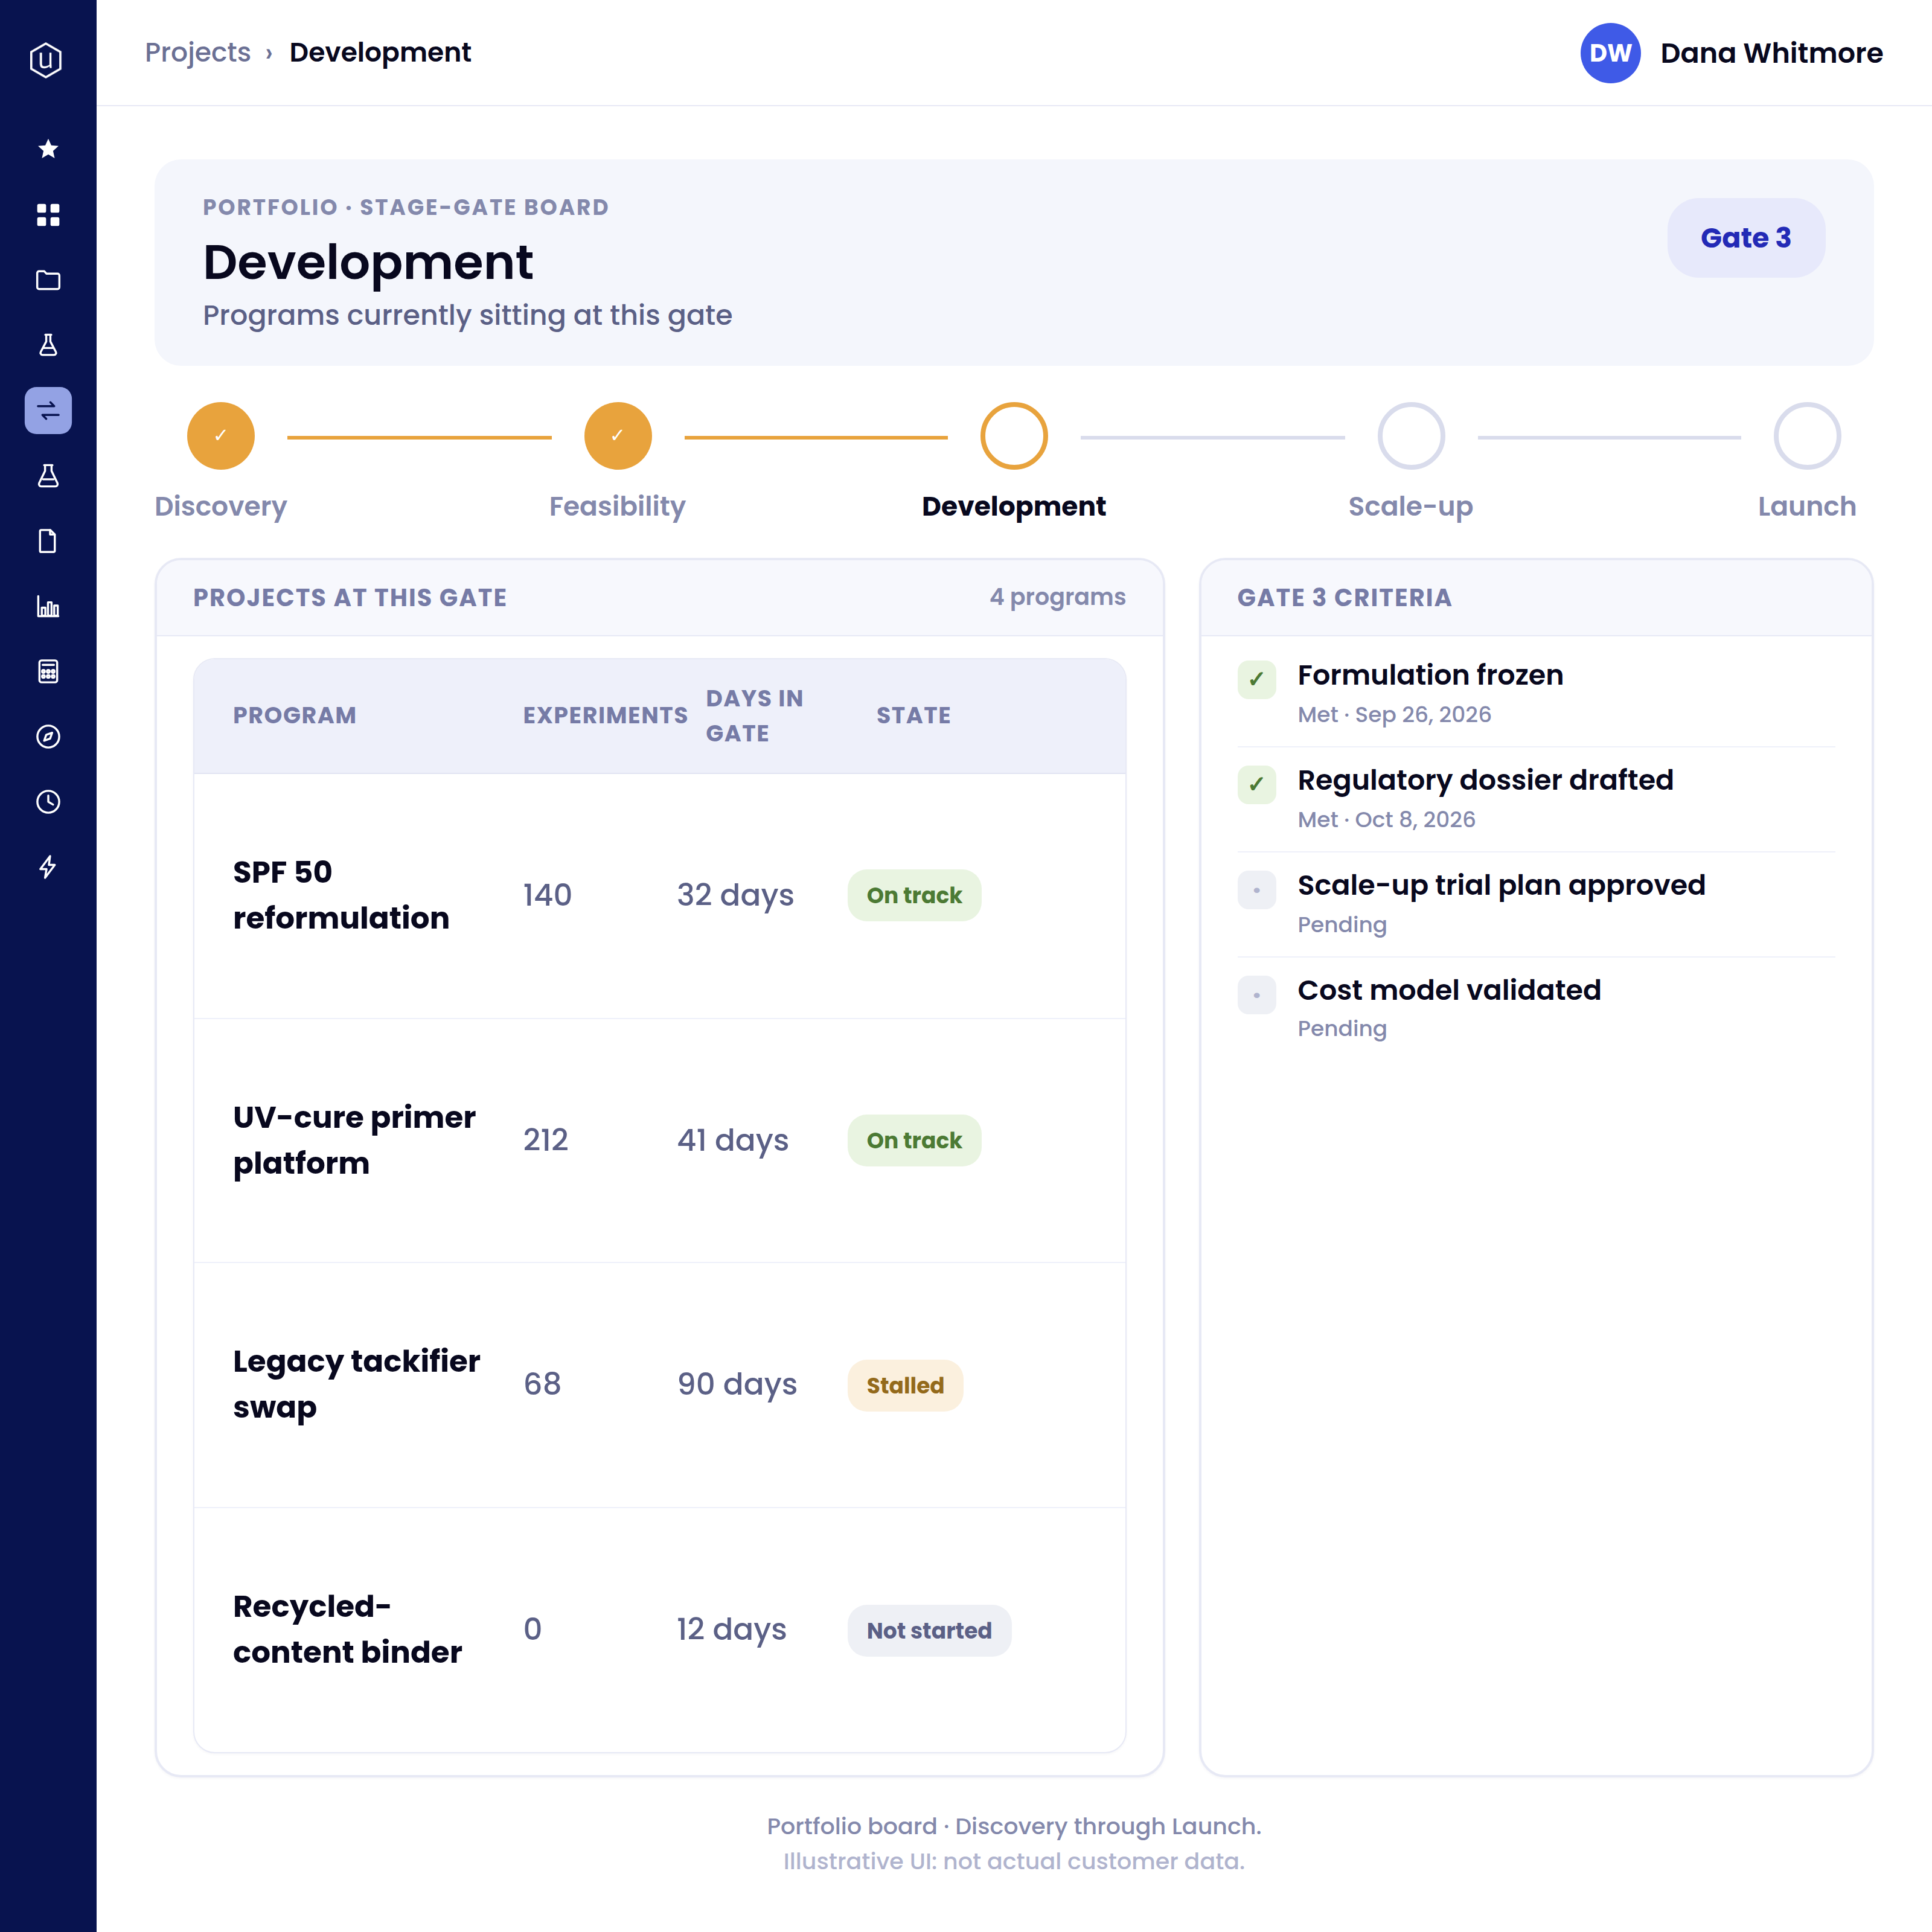
Task: Check the Cost model validated box
Action: 1257,995
